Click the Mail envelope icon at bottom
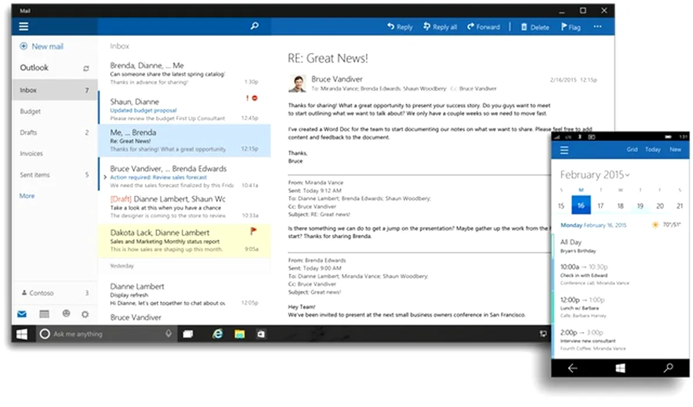Viewport: 693px width, 407px height. 22,315
